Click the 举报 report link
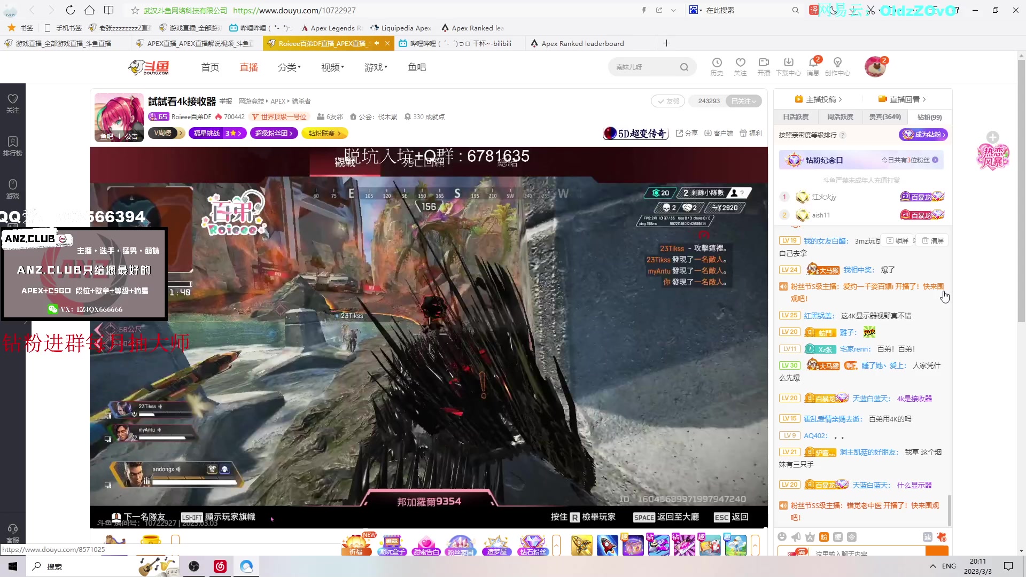The height and width of the screenshot is (577, 1026). tap(226, 102)
